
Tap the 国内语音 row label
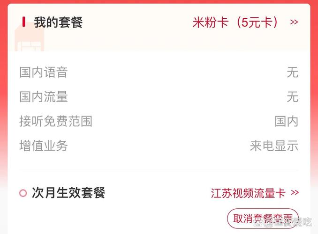pyautogui.click(x=44, y=72)
